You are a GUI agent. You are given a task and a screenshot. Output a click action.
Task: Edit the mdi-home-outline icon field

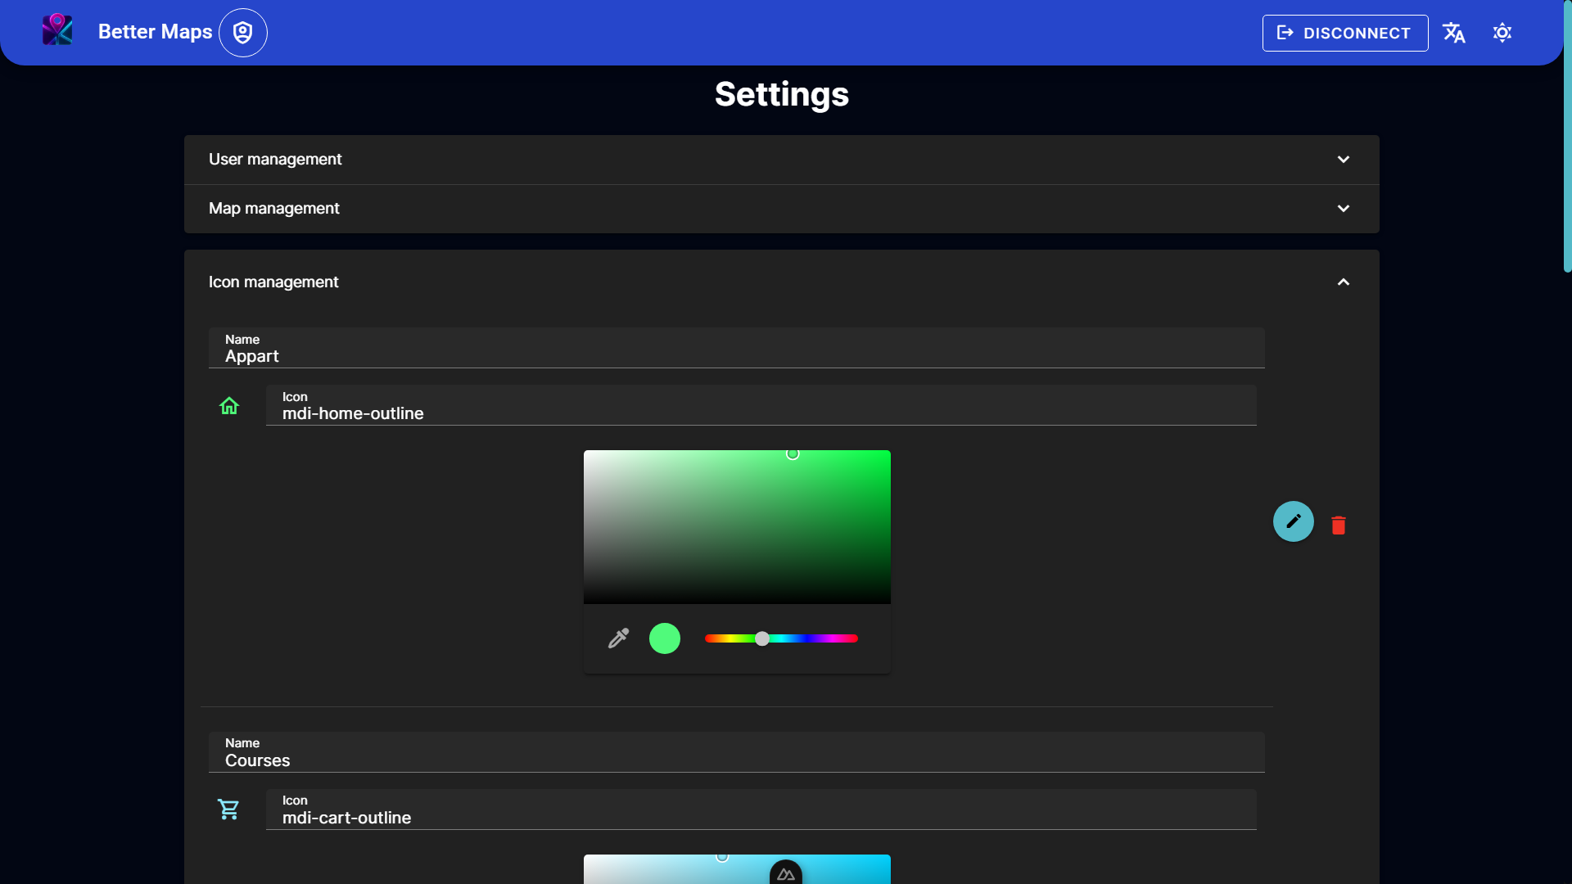pos(760,413)
